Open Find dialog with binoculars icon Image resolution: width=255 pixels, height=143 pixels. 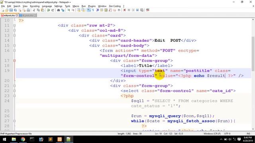click(59, 10)
